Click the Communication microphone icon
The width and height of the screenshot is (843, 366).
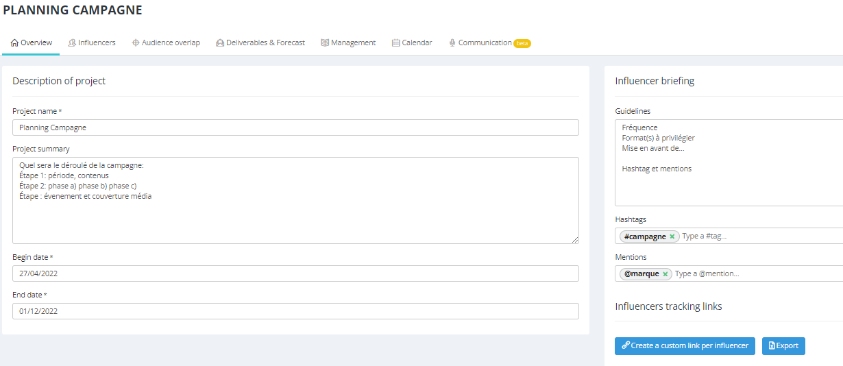pos(452,43)
